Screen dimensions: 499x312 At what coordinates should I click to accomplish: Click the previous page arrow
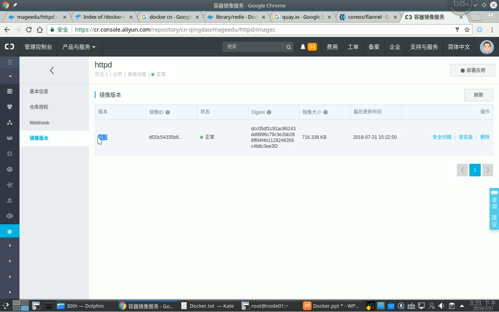[463, 170]
